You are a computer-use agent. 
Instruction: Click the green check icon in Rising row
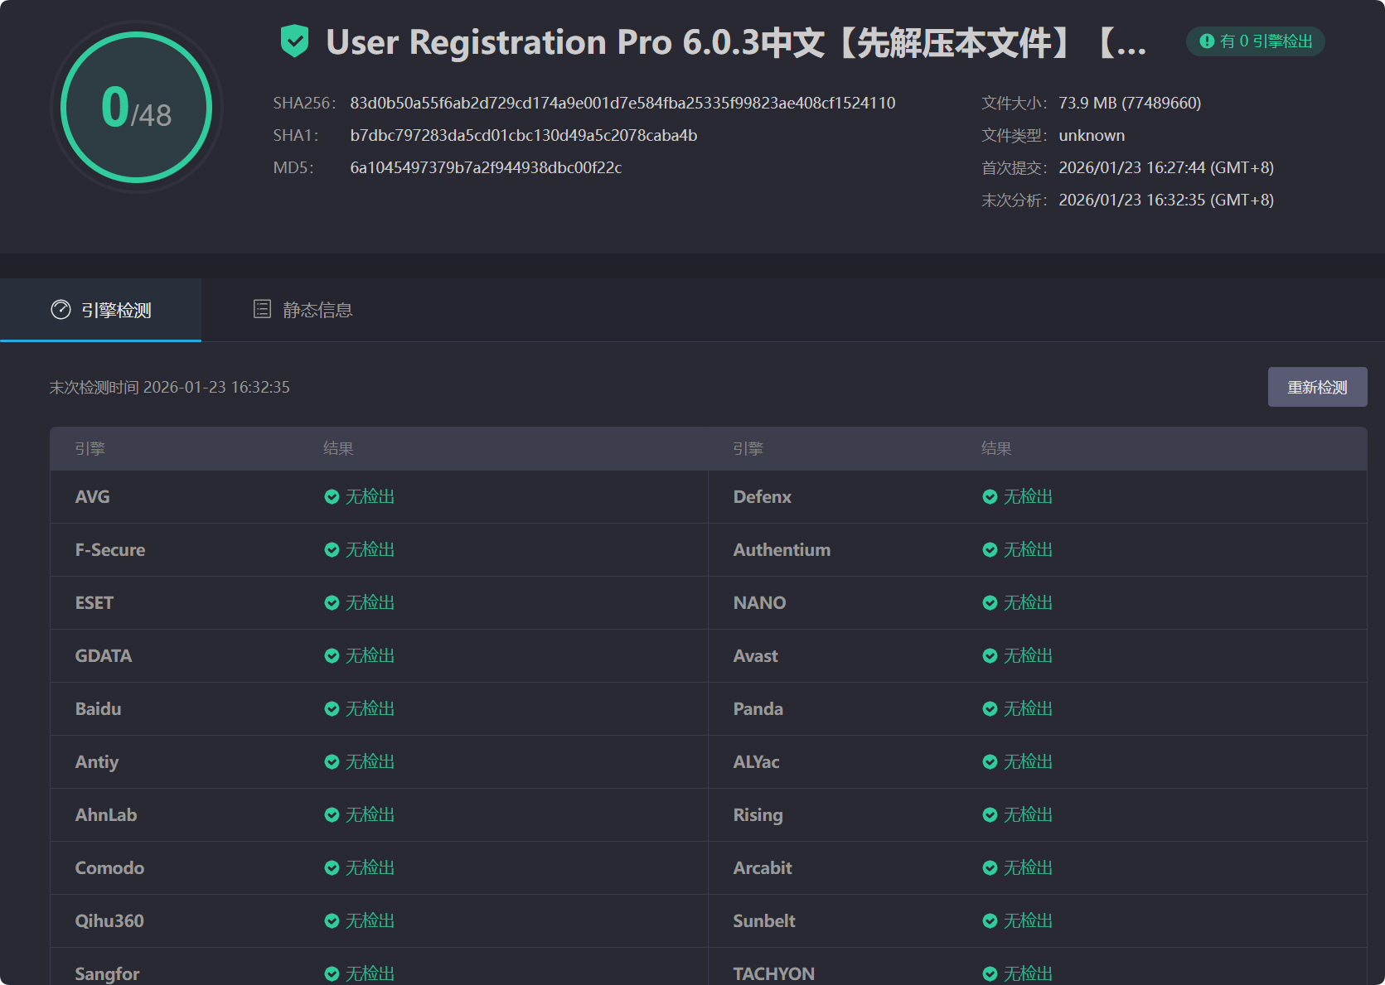(x=990, y=815)
